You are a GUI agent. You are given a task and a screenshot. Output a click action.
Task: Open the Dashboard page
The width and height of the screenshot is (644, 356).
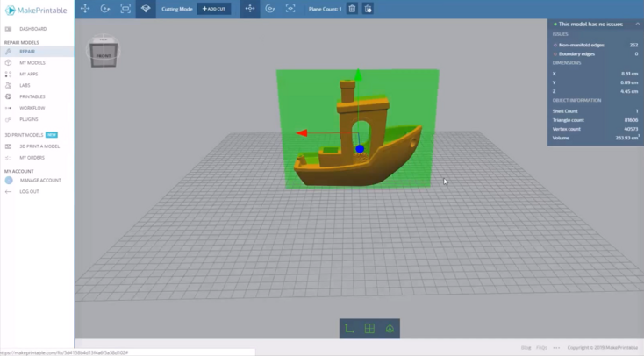(x=32, y=29)
